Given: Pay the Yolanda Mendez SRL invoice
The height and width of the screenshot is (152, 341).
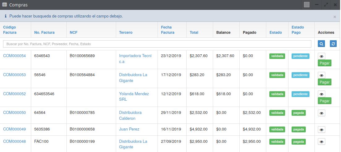Looking at the screenshot, I should tap(324, 101).
